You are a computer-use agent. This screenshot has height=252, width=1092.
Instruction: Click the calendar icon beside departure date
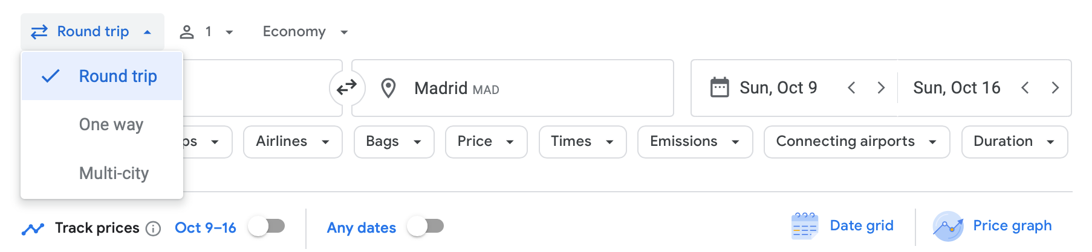click(x=720, y=88)
